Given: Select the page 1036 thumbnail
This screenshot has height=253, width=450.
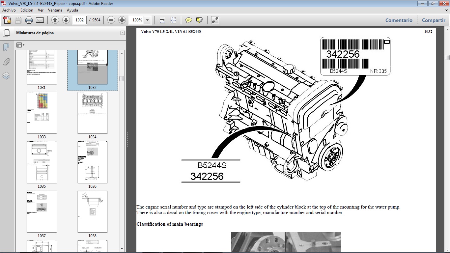Looking at the screenshot, I should click(93, 162).
